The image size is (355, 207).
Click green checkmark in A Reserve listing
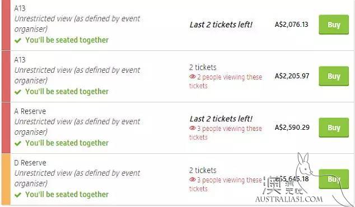pyautogui.click(x=18, y=143)
